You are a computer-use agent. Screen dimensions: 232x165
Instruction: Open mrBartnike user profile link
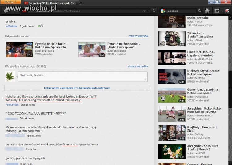click(x=11, y=26)
